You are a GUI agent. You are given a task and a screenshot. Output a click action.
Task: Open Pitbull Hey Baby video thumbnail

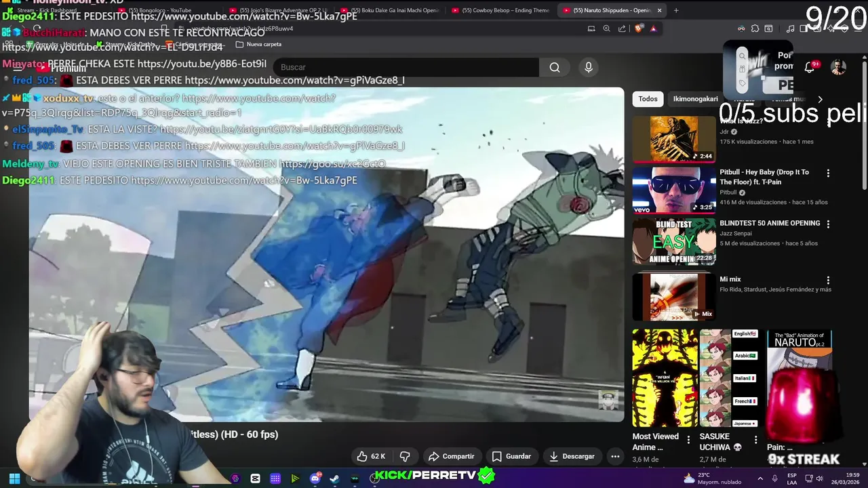(674, 190)
